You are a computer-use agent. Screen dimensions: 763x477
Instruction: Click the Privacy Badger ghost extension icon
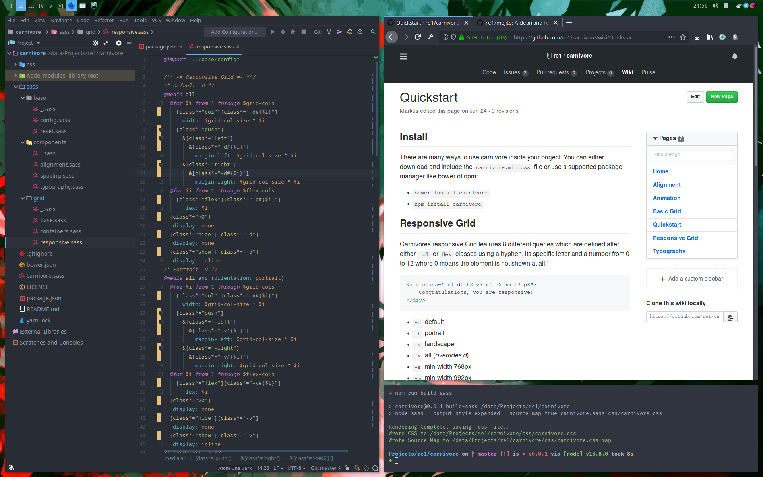[735, 37]
